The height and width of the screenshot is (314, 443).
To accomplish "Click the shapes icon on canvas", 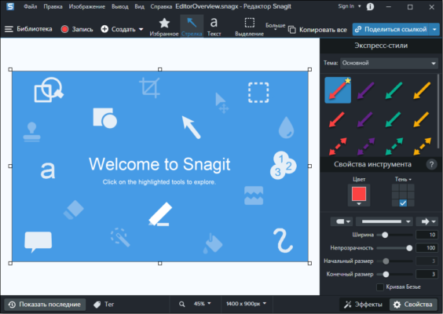I will [105, 118].
